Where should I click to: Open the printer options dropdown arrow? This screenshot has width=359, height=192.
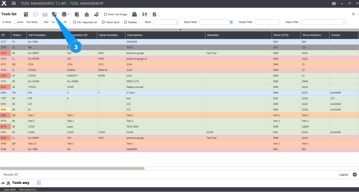[69, 14]
